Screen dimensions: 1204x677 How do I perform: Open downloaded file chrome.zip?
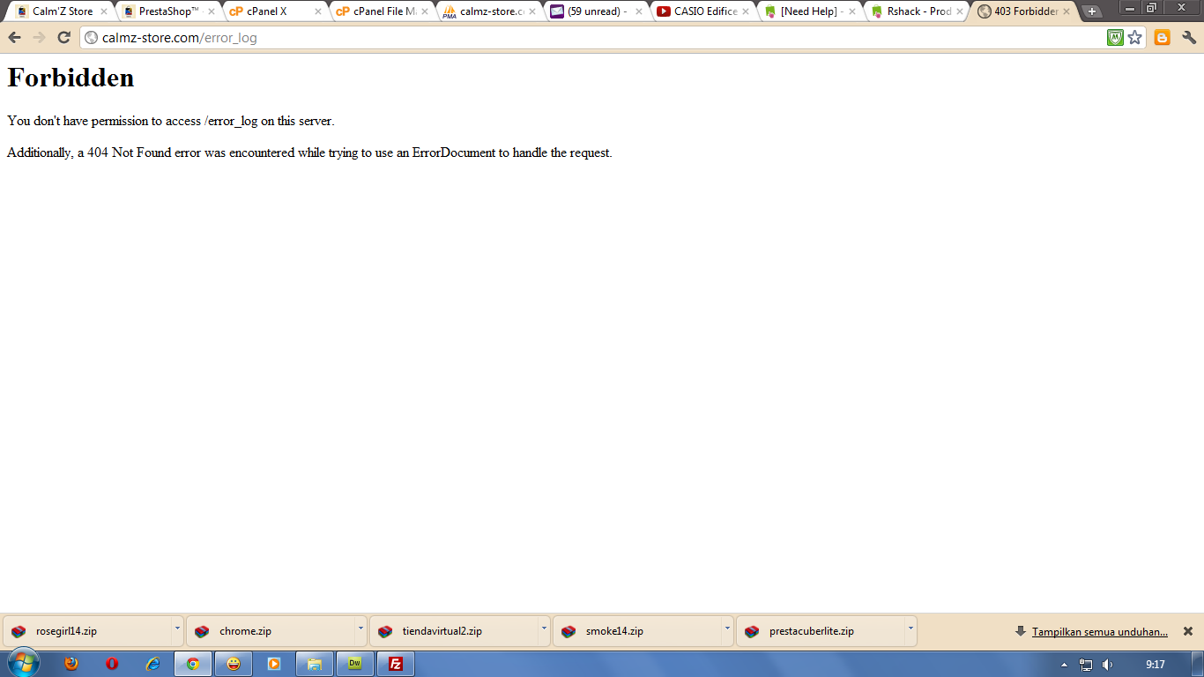click(x=270, y=631)
